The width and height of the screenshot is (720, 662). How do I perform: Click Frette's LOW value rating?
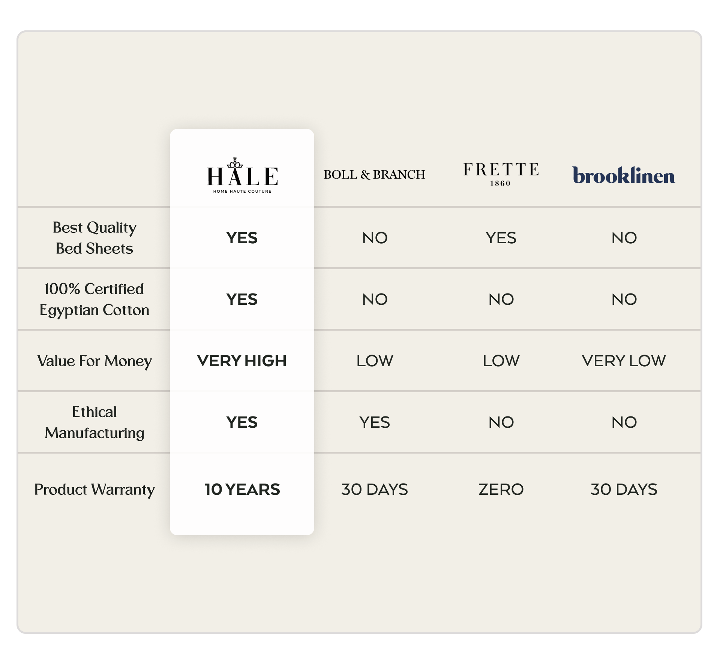pos(501,361)
